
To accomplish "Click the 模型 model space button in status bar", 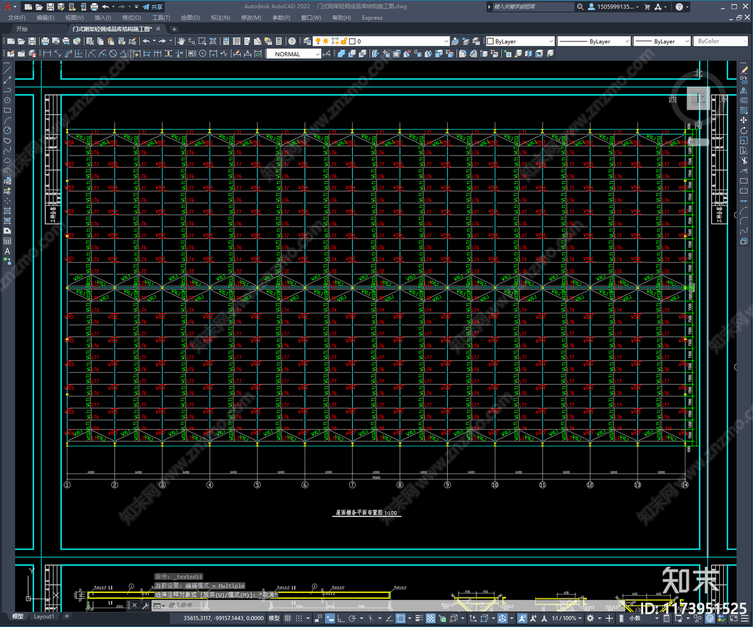I will 274,618.
